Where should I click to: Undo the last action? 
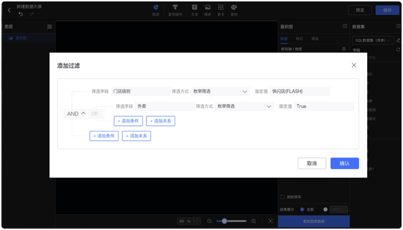21,14
